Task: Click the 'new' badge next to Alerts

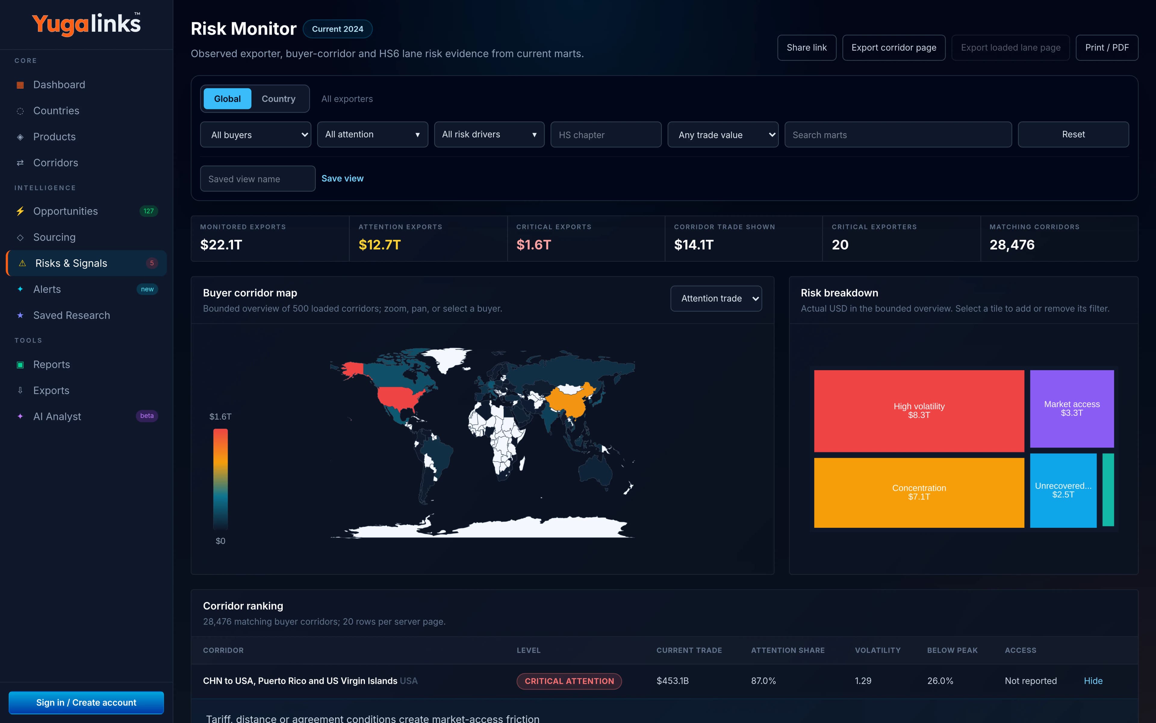Action: point(147,289)
